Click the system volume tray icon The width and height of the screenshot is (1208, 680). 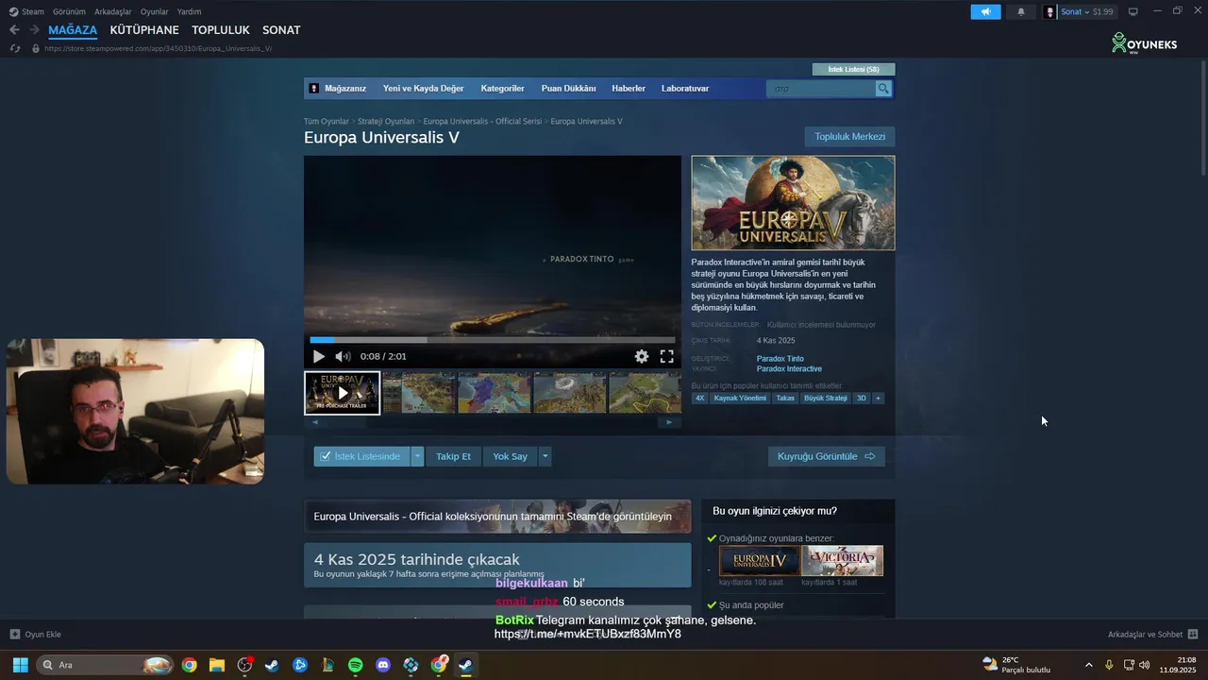coord(1145,665)
